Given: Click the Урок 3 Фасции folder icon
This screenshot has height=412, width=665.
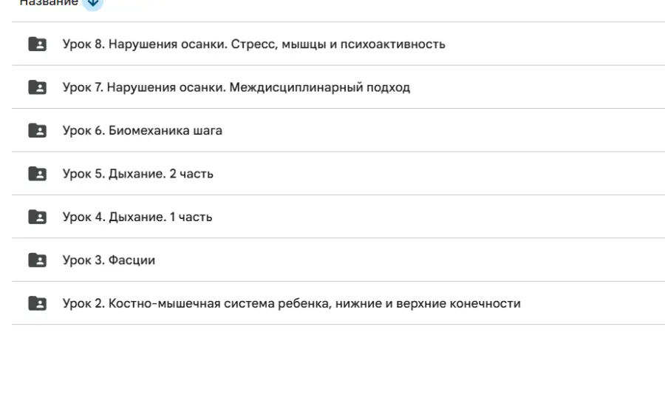Looking at the screenshot, I should (x=37, y=260).
